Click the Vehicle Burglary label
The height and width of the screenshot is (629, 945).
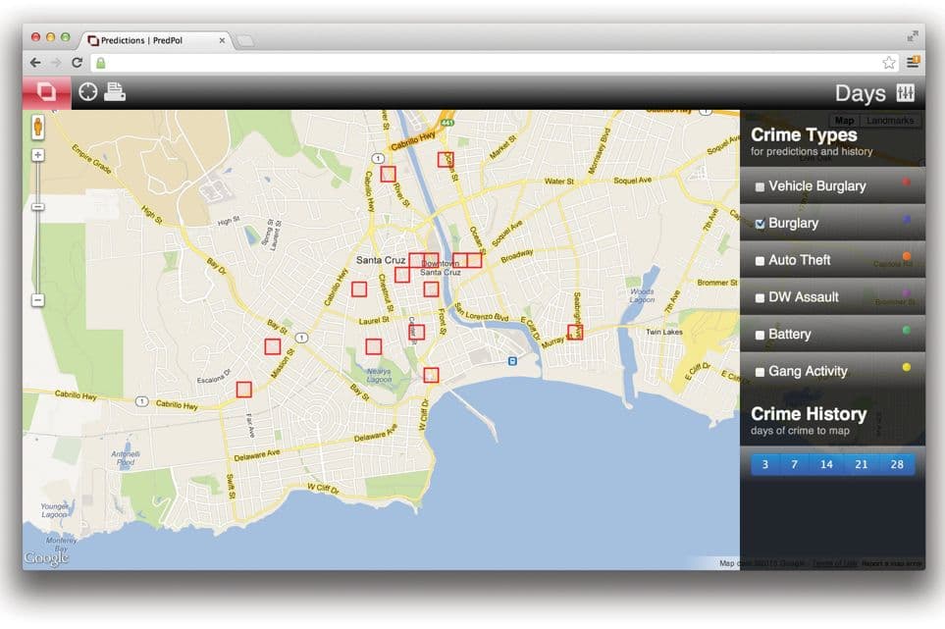[817, 186]
